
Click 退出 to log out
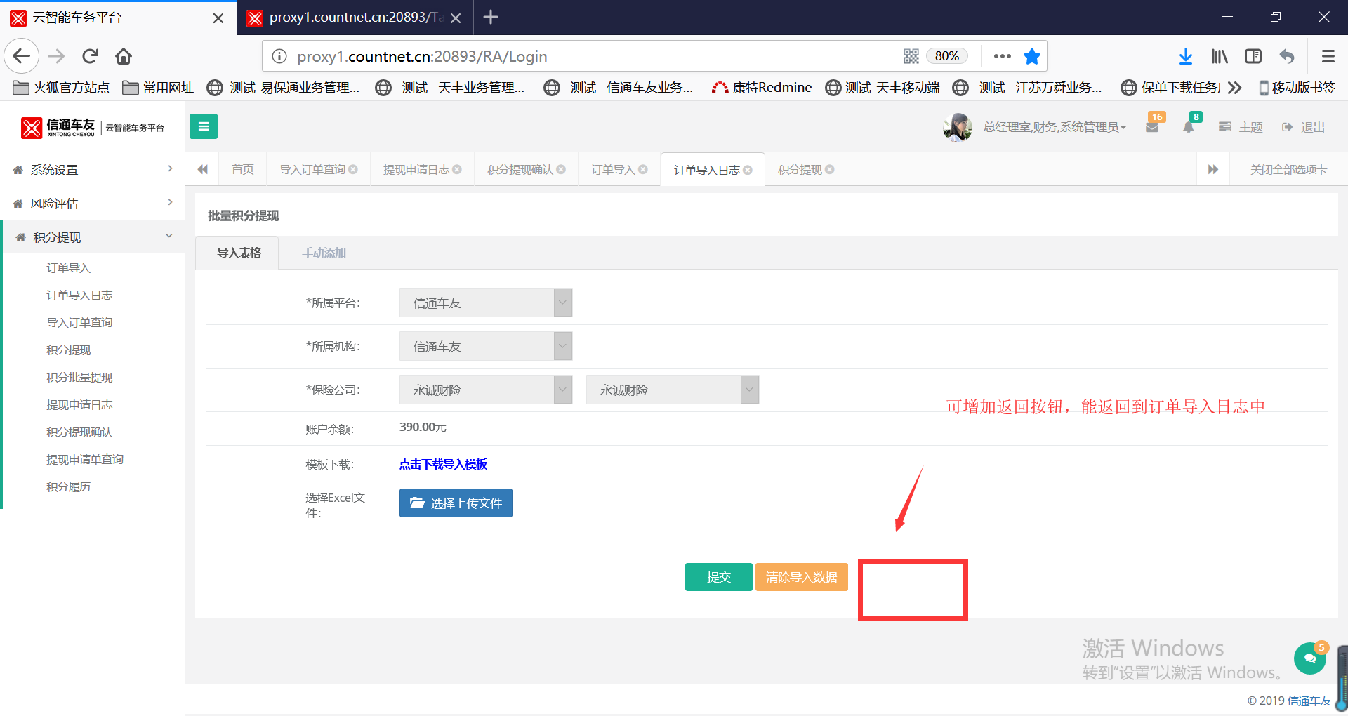pos(1304,127)
